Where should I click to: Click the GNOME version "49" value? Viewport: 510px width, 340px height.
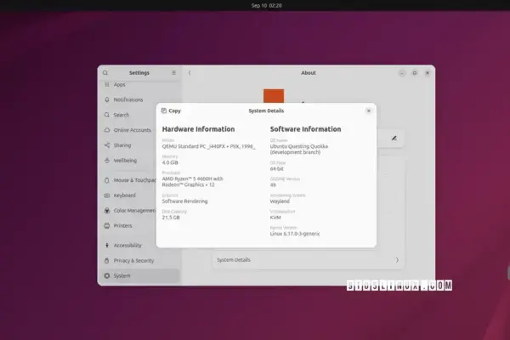[273, 184]
